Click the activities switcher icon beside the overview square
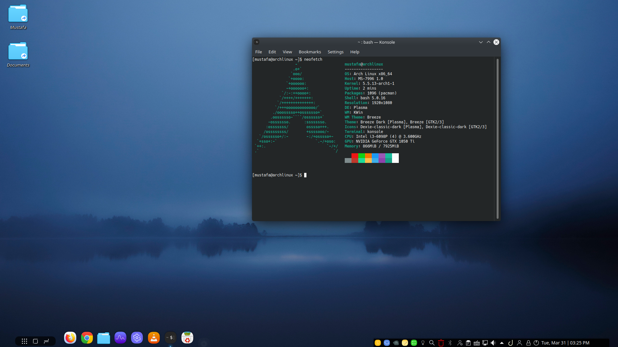The image size is (618, 347). click(46, 341)
